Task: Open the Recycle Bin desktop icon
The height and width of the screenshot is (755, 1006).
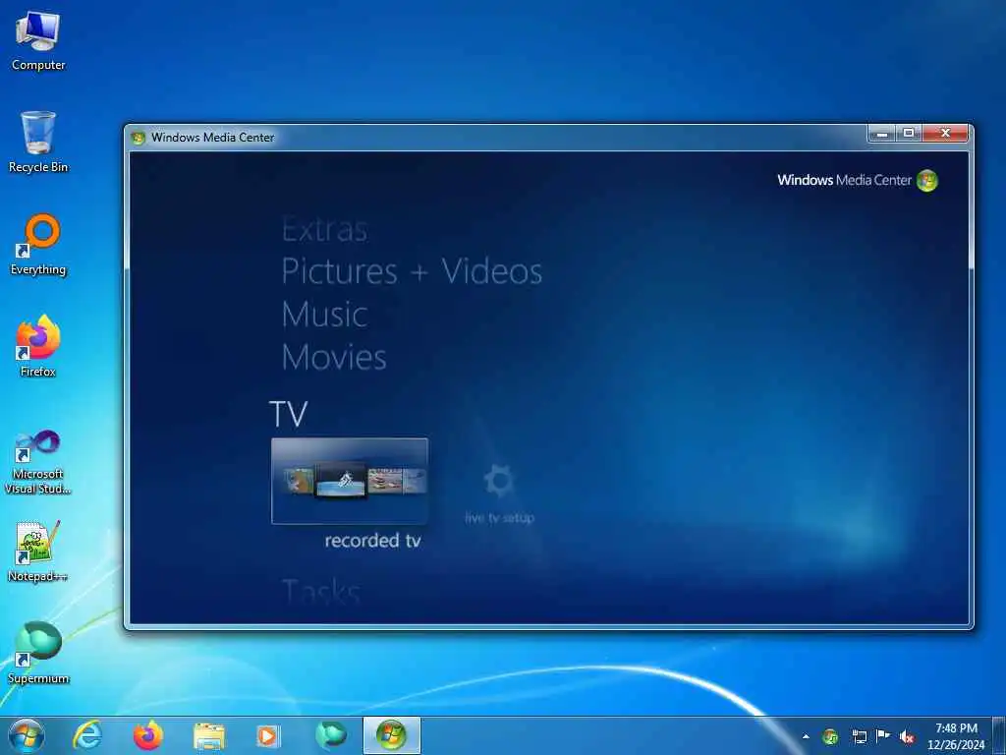Action: point(38,143)
